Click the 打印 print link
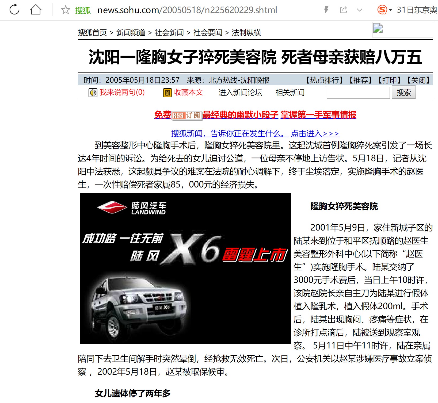 coord(390,80)
